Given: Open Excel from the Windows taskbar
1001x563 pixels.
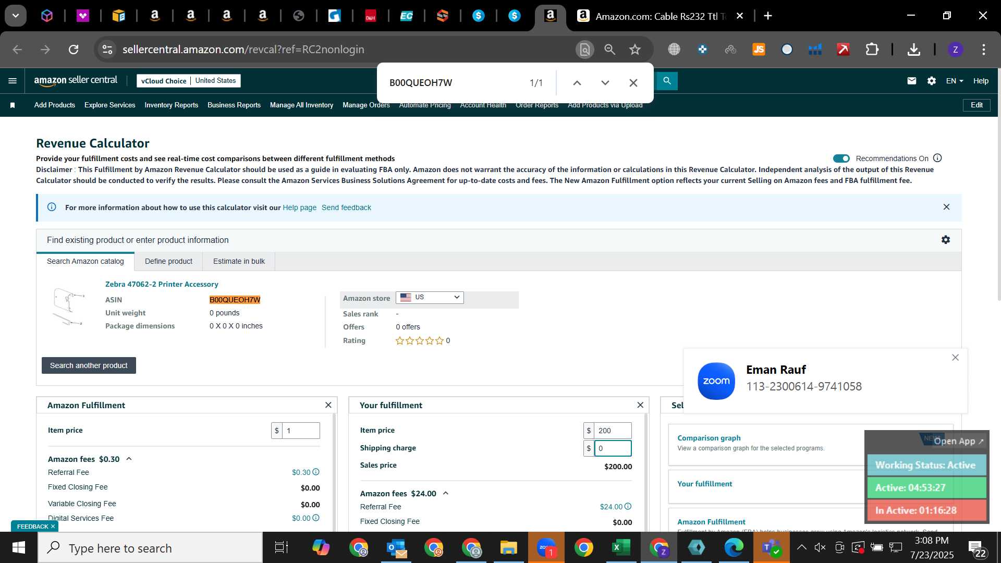Looking at the screenshot, I should [x=621, y=548].
